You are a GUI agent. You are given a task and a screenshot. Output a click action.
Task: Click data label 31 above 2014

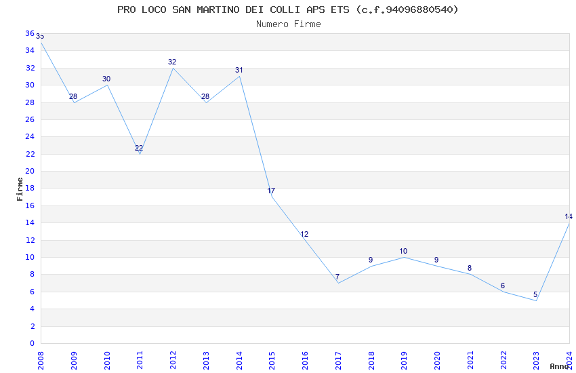pyautogui.click(x=239, y=70)
